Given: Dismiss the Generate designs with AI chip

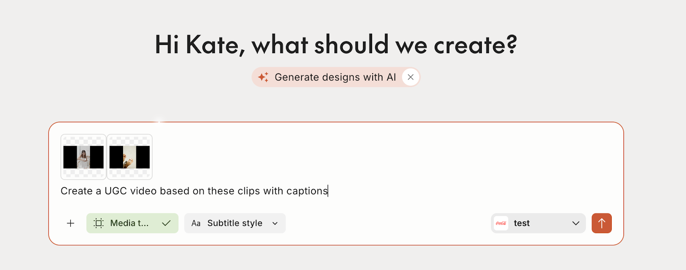Looking at the screenshot, I should (x=411, y=77).
